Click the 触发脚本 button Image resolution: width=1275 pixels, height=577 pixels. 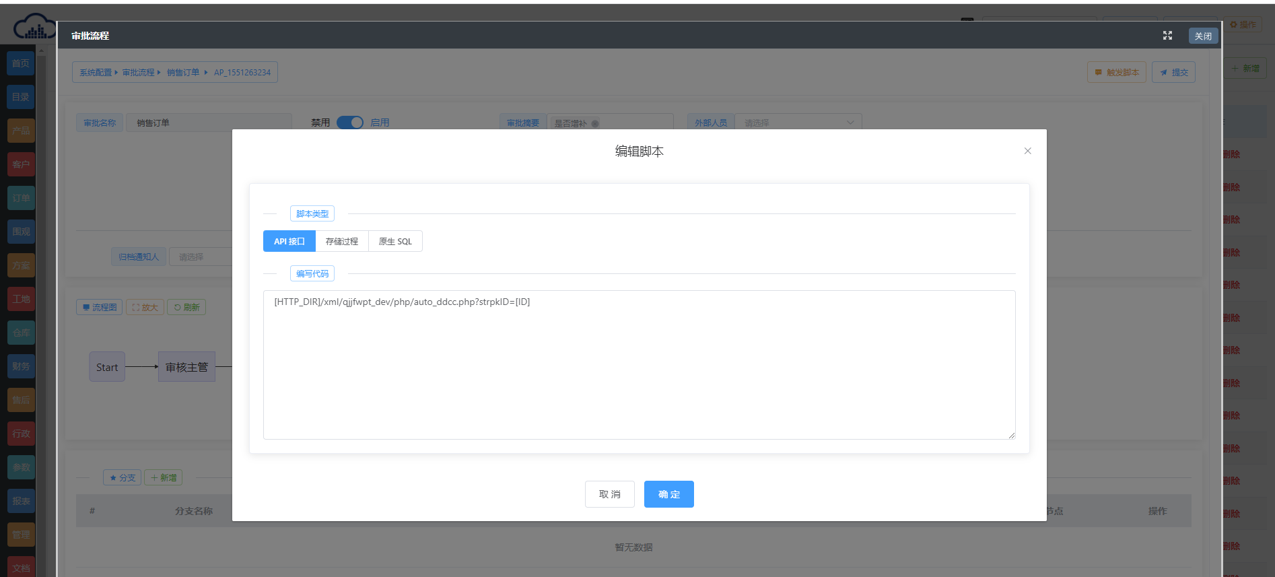[x=1116, y=73]
